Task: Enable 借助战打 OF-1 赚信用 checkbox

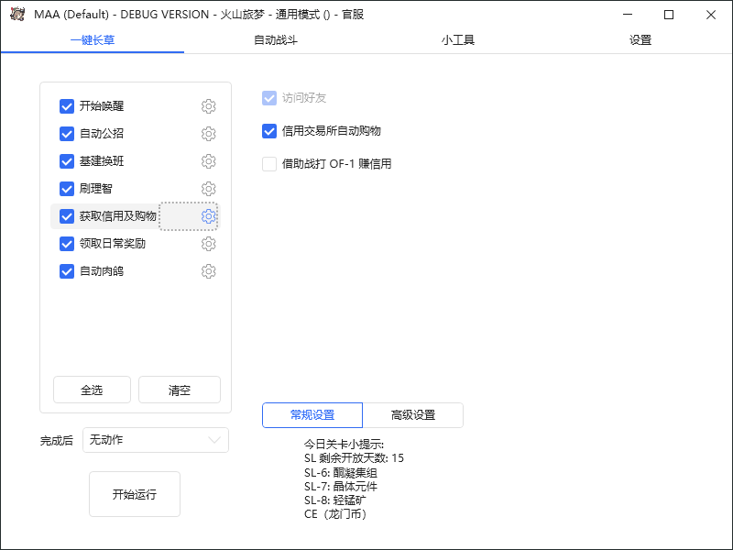Action: click(x=268, y=163)
